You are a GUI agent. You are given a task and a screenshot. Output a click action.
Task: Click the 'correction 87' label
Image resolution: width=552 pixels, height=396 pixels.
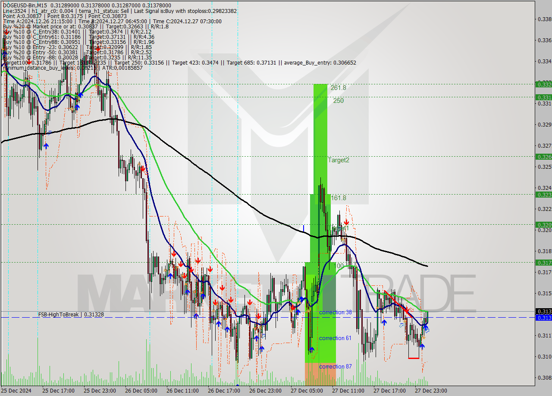[x=336, y=366]
